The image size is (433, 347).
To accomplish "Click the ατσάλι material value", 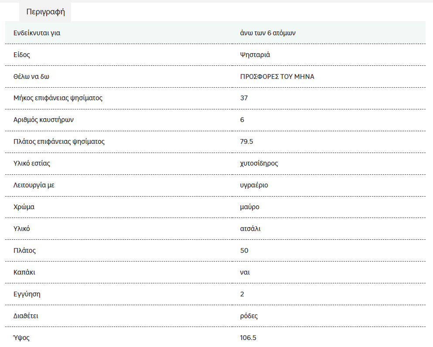I will click(250, 228).
